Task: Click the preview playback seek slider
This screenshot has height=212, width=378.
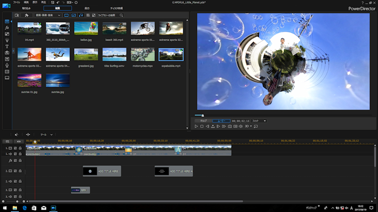Action: pyautogui.click(x=203, y=115)
